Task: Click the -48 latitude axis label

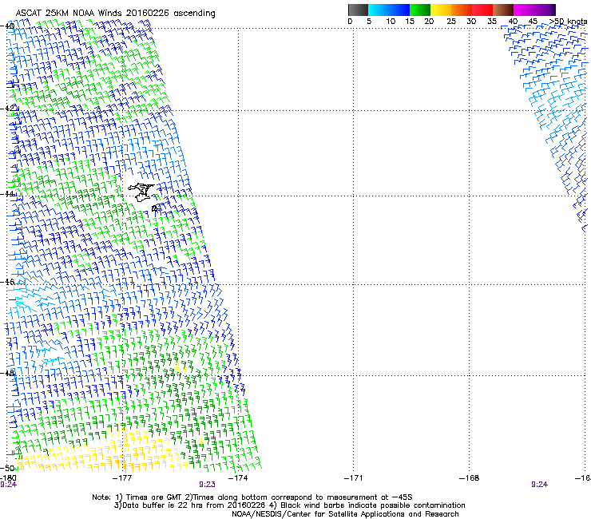Action: coord(8,373)
